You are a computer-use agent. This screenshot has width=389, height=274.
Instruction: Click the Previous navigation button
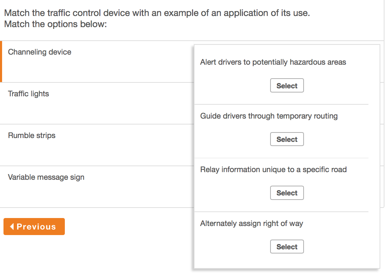34,226
